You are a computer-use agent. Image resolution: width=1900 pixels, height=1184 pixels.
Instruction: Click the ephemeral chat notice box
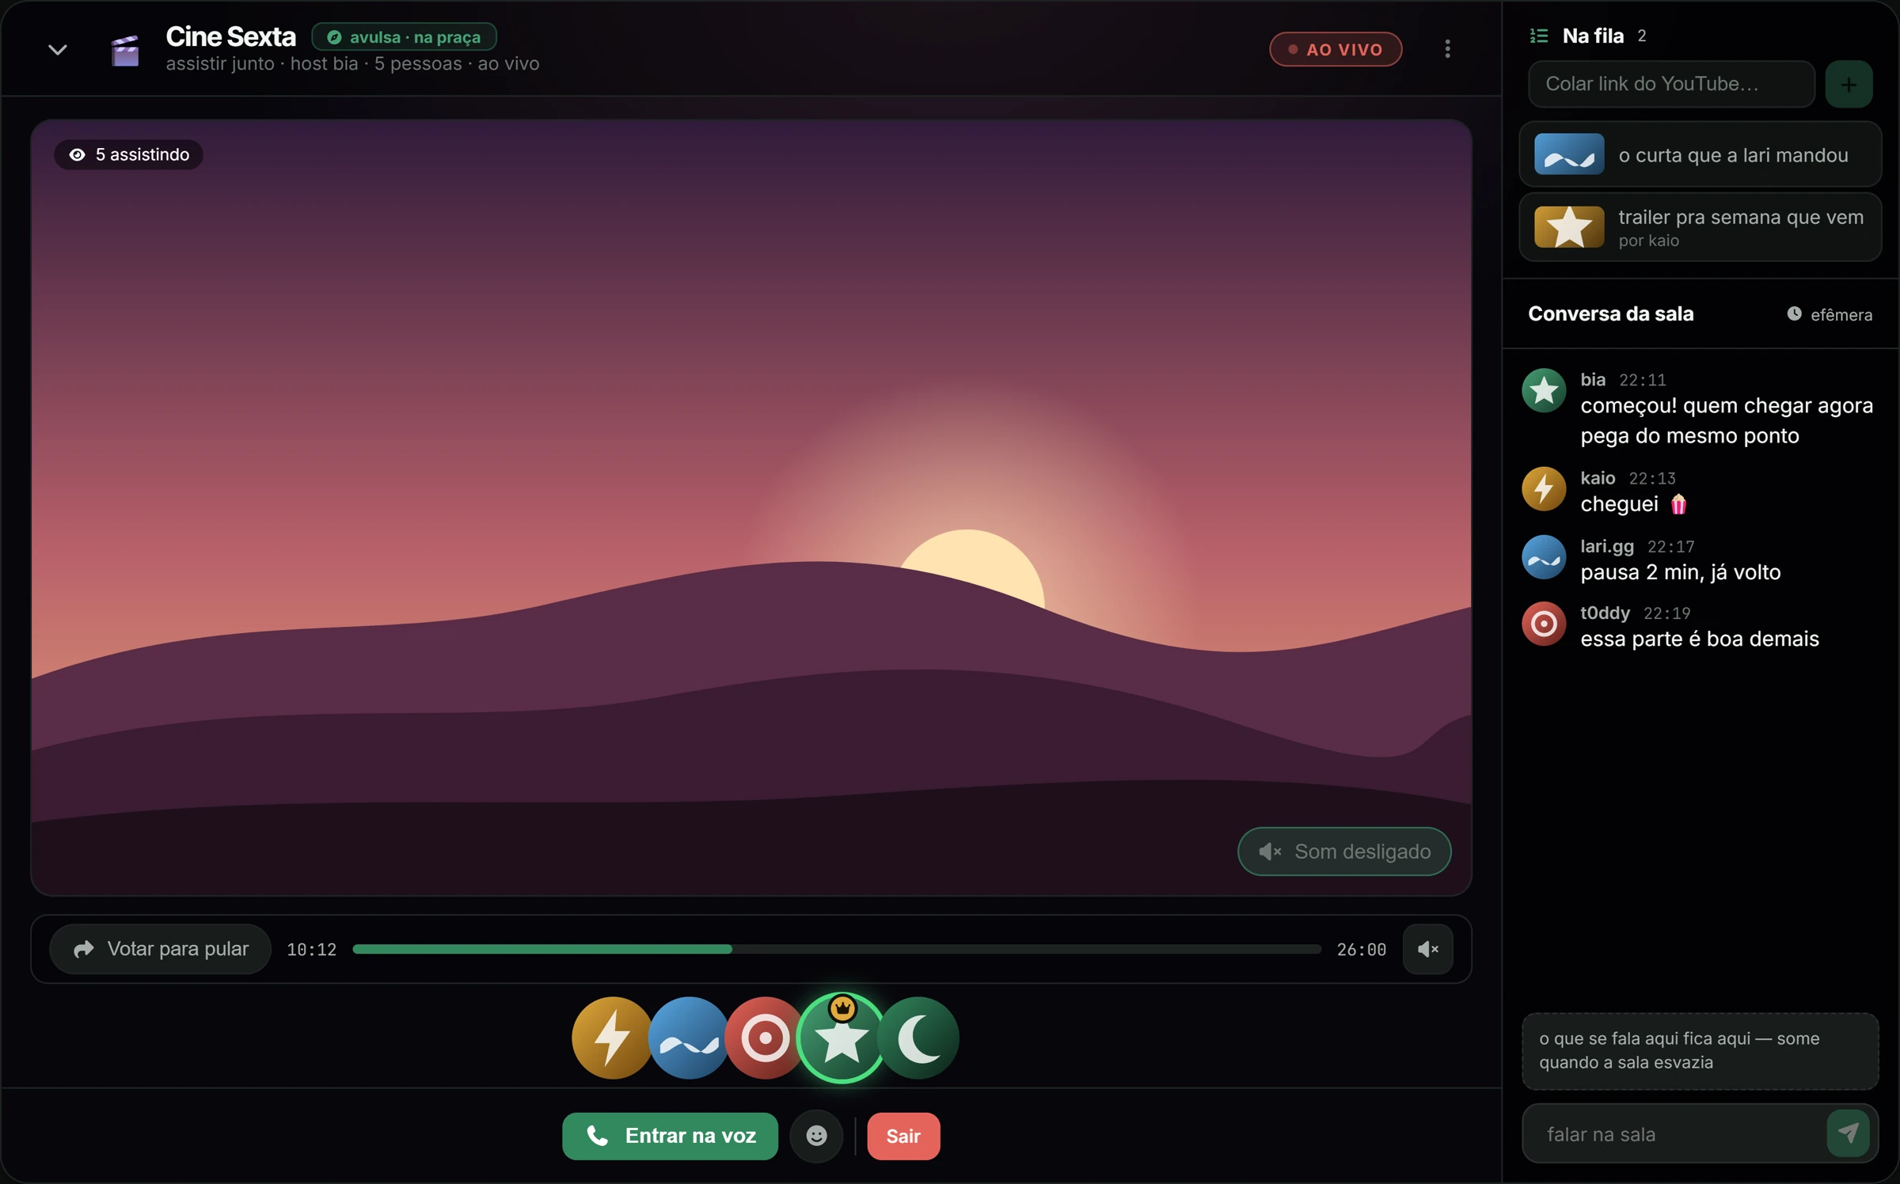coord(1700,1050)
